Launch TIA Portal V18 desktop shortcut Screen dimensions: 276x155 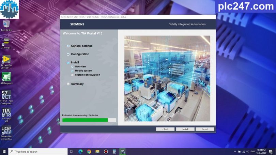pyautogui.click(x=6, y=115)
